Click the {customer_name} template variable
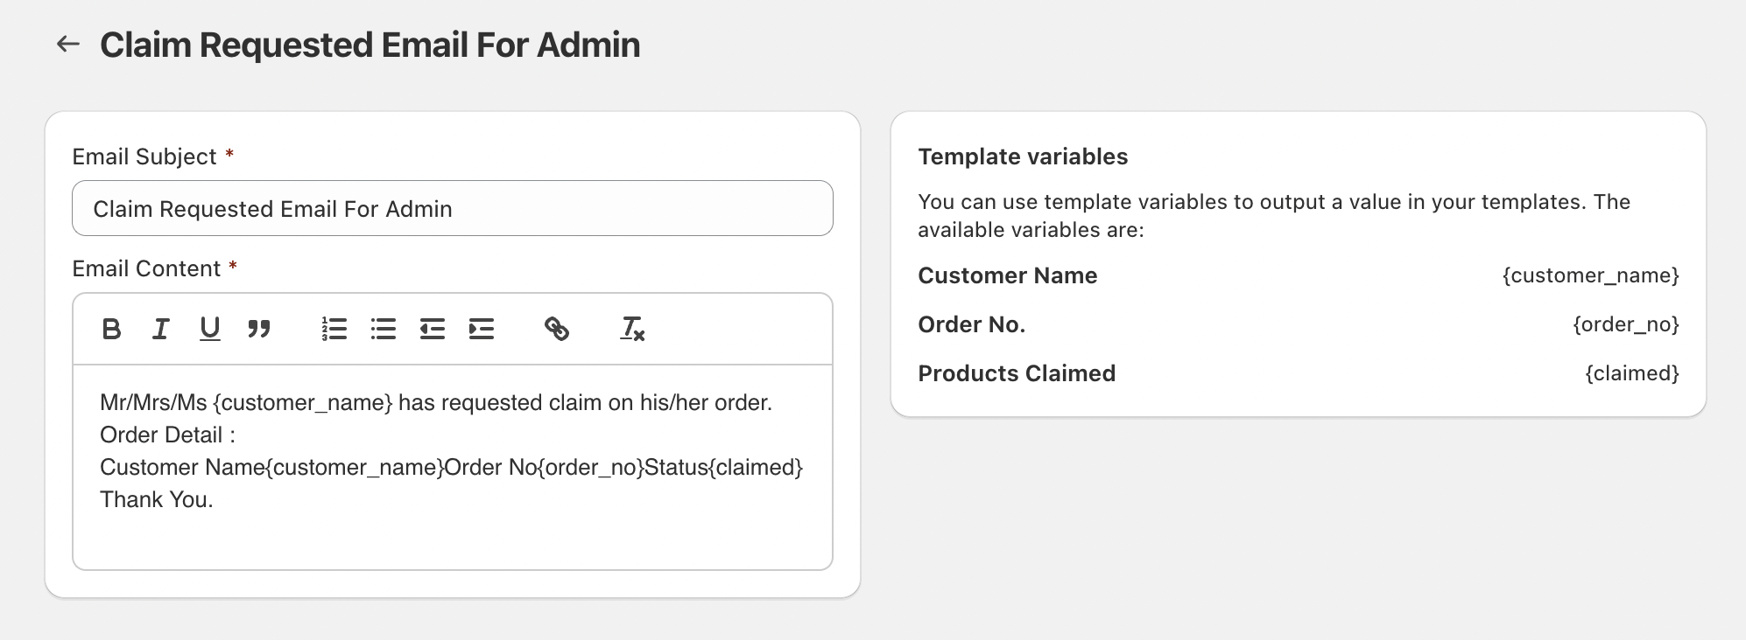1746x640 pixels. pos(1590,275)
